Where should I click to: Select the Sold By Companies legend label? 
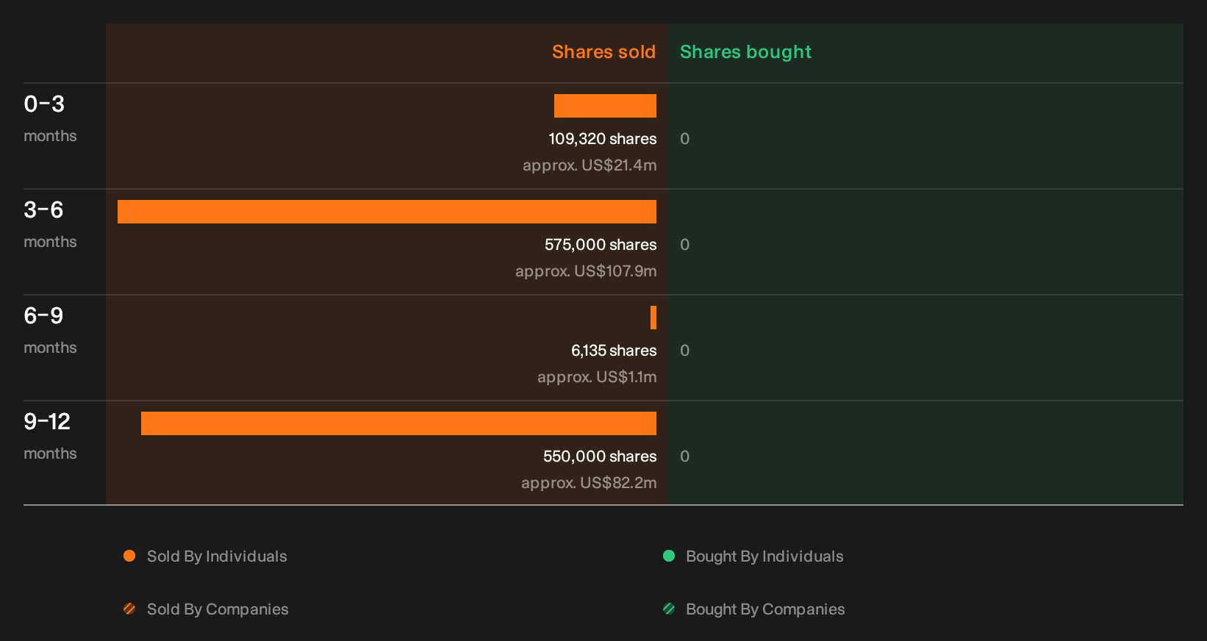click(x=218, y=609)
